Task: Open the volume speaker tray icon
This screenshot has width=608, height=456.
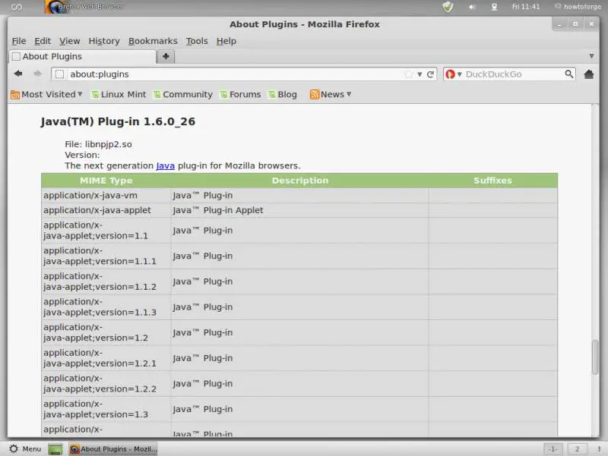Action: click(x=472, y=7)
